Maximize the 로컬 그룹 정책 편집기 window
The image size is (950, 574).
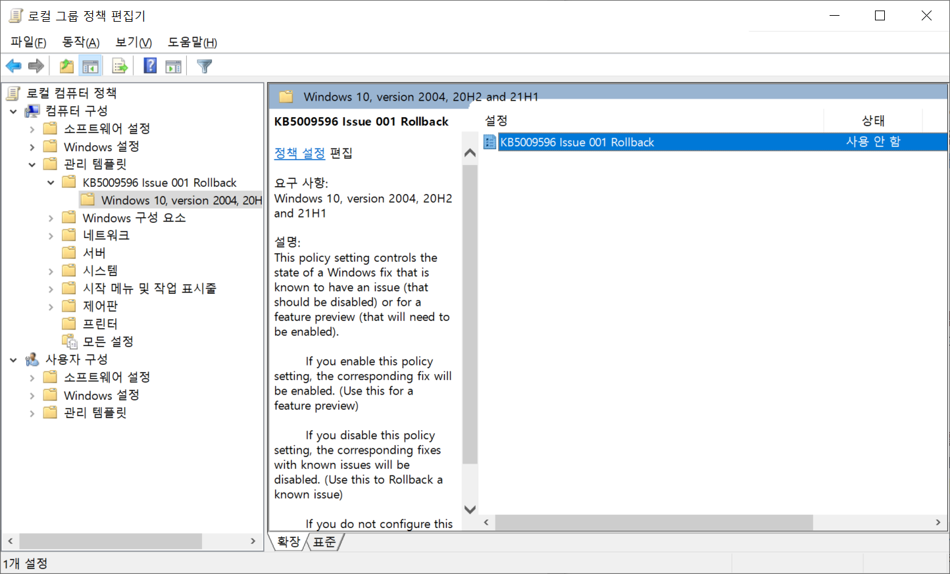880,16
